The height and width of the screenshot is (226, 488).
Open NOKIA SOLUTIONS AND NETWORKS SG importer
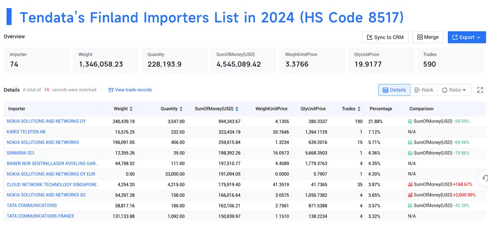click(x=46, y=195)
